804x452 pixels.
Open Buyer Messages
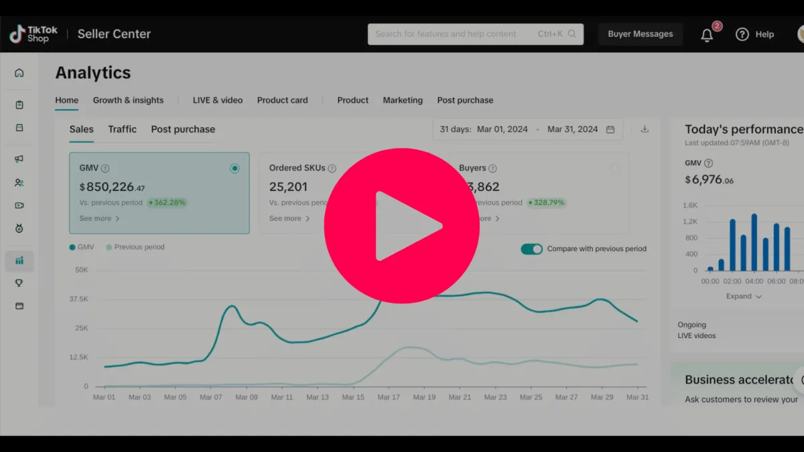(641, 34)
